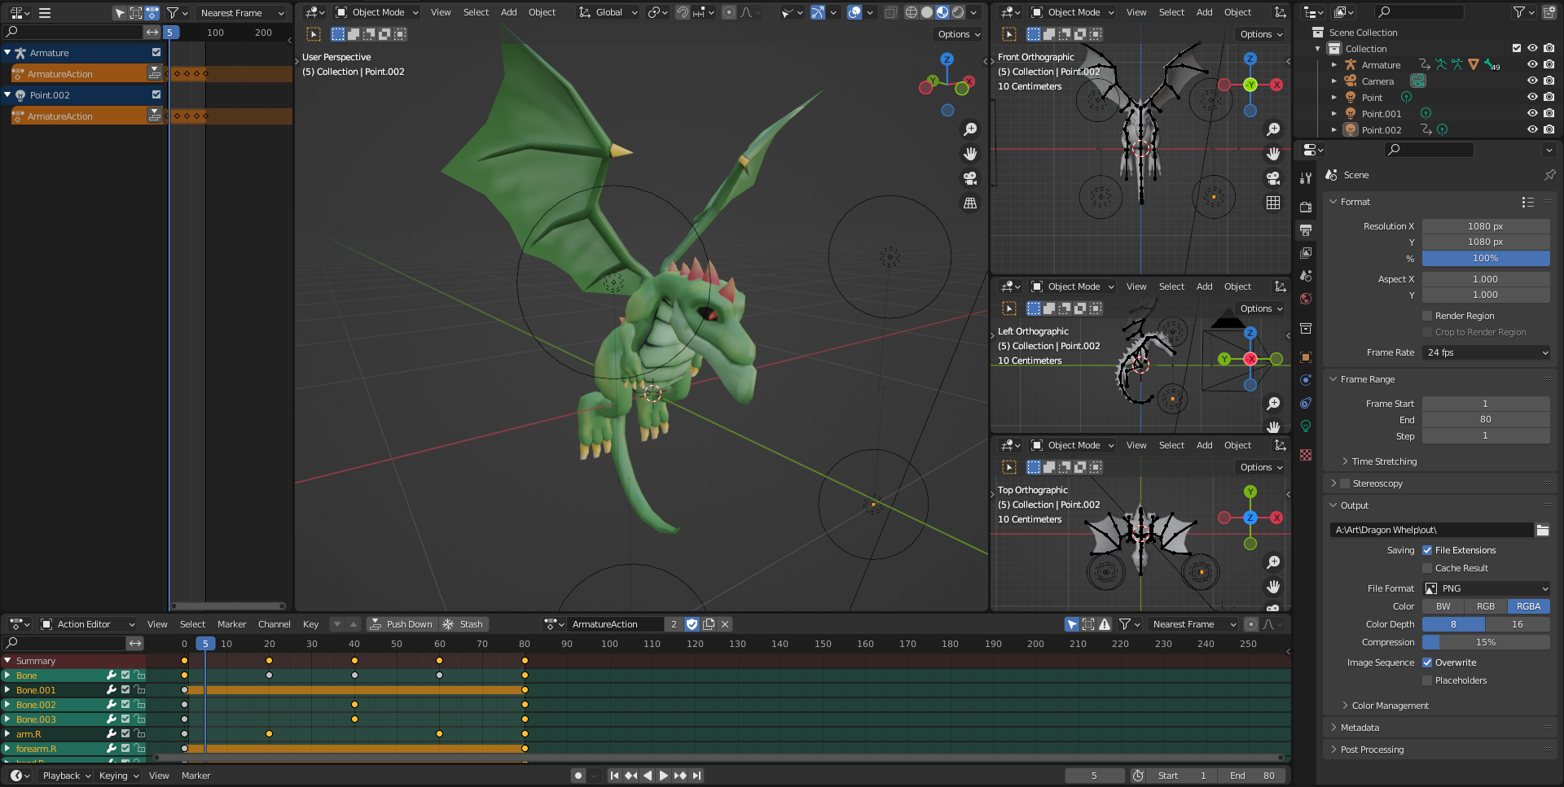This screenshot has height=787, width=1564.
Task: Select the BW color mode button
Action: click(x=1443, y=606)
